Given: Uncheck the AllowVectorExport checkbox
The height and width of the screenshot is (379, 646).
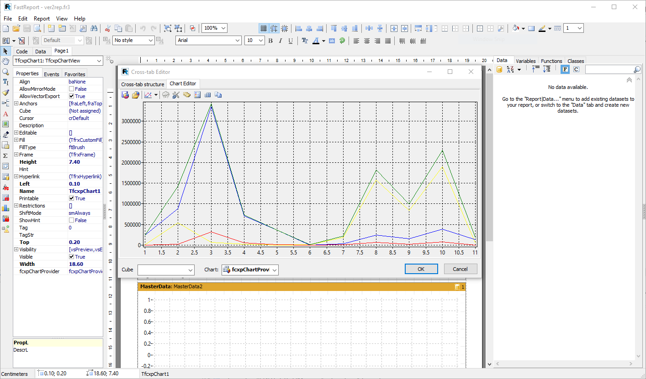Looking at the screenshot, I should tap(71, 96).
